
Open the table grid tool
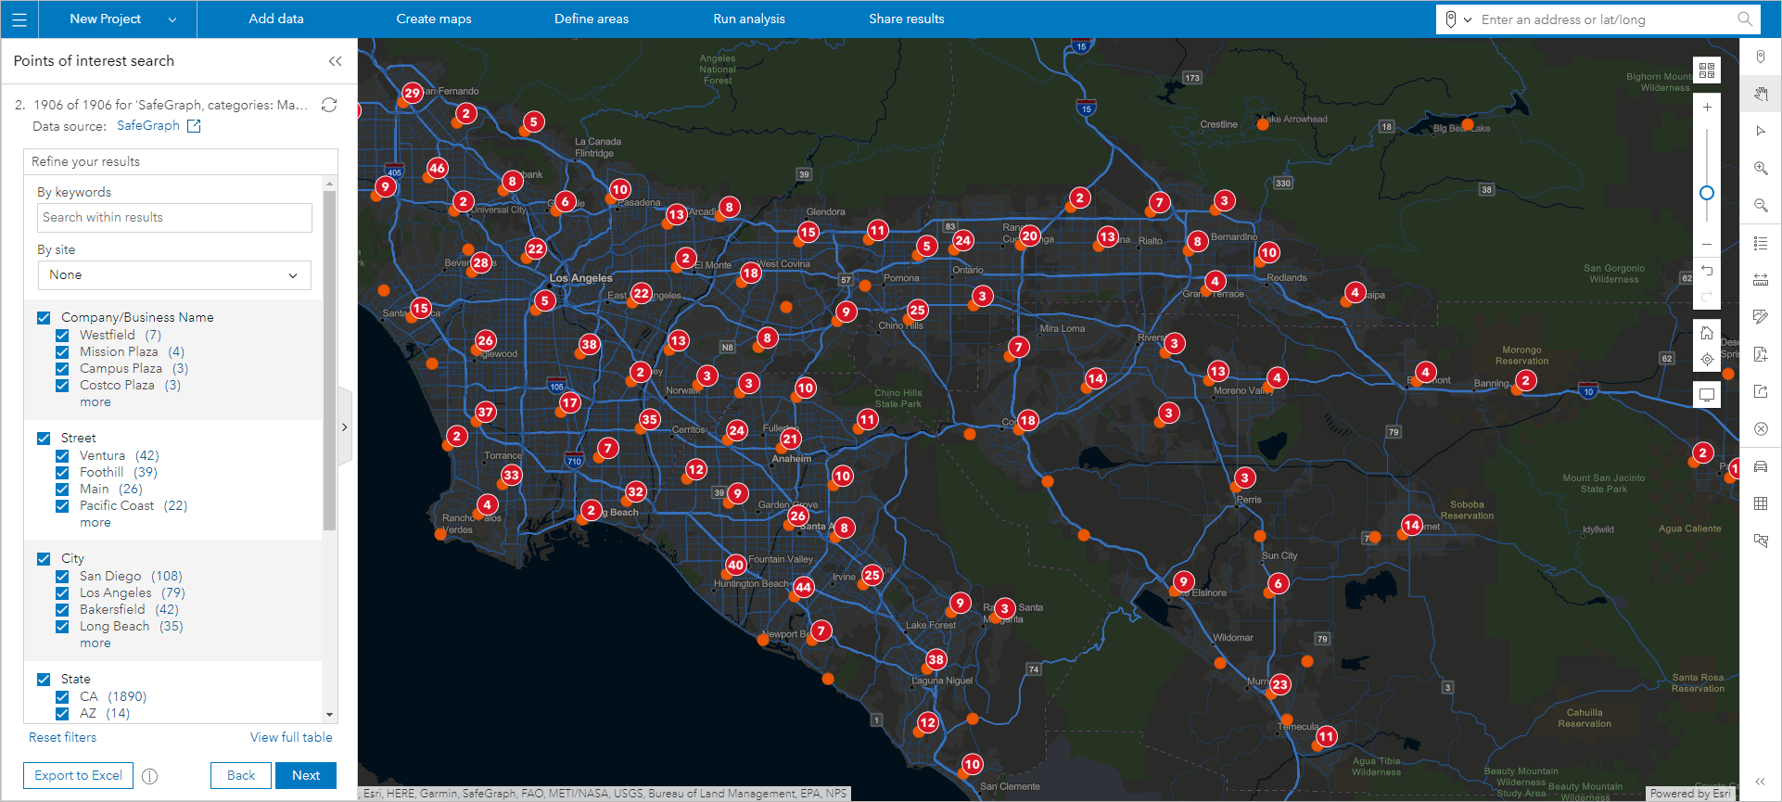coord(1761,503)
